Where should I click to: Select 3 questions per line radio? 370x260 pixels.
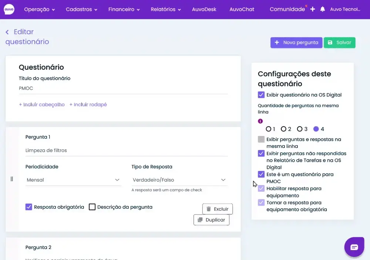pyautogui.click(x=299, y=129)
